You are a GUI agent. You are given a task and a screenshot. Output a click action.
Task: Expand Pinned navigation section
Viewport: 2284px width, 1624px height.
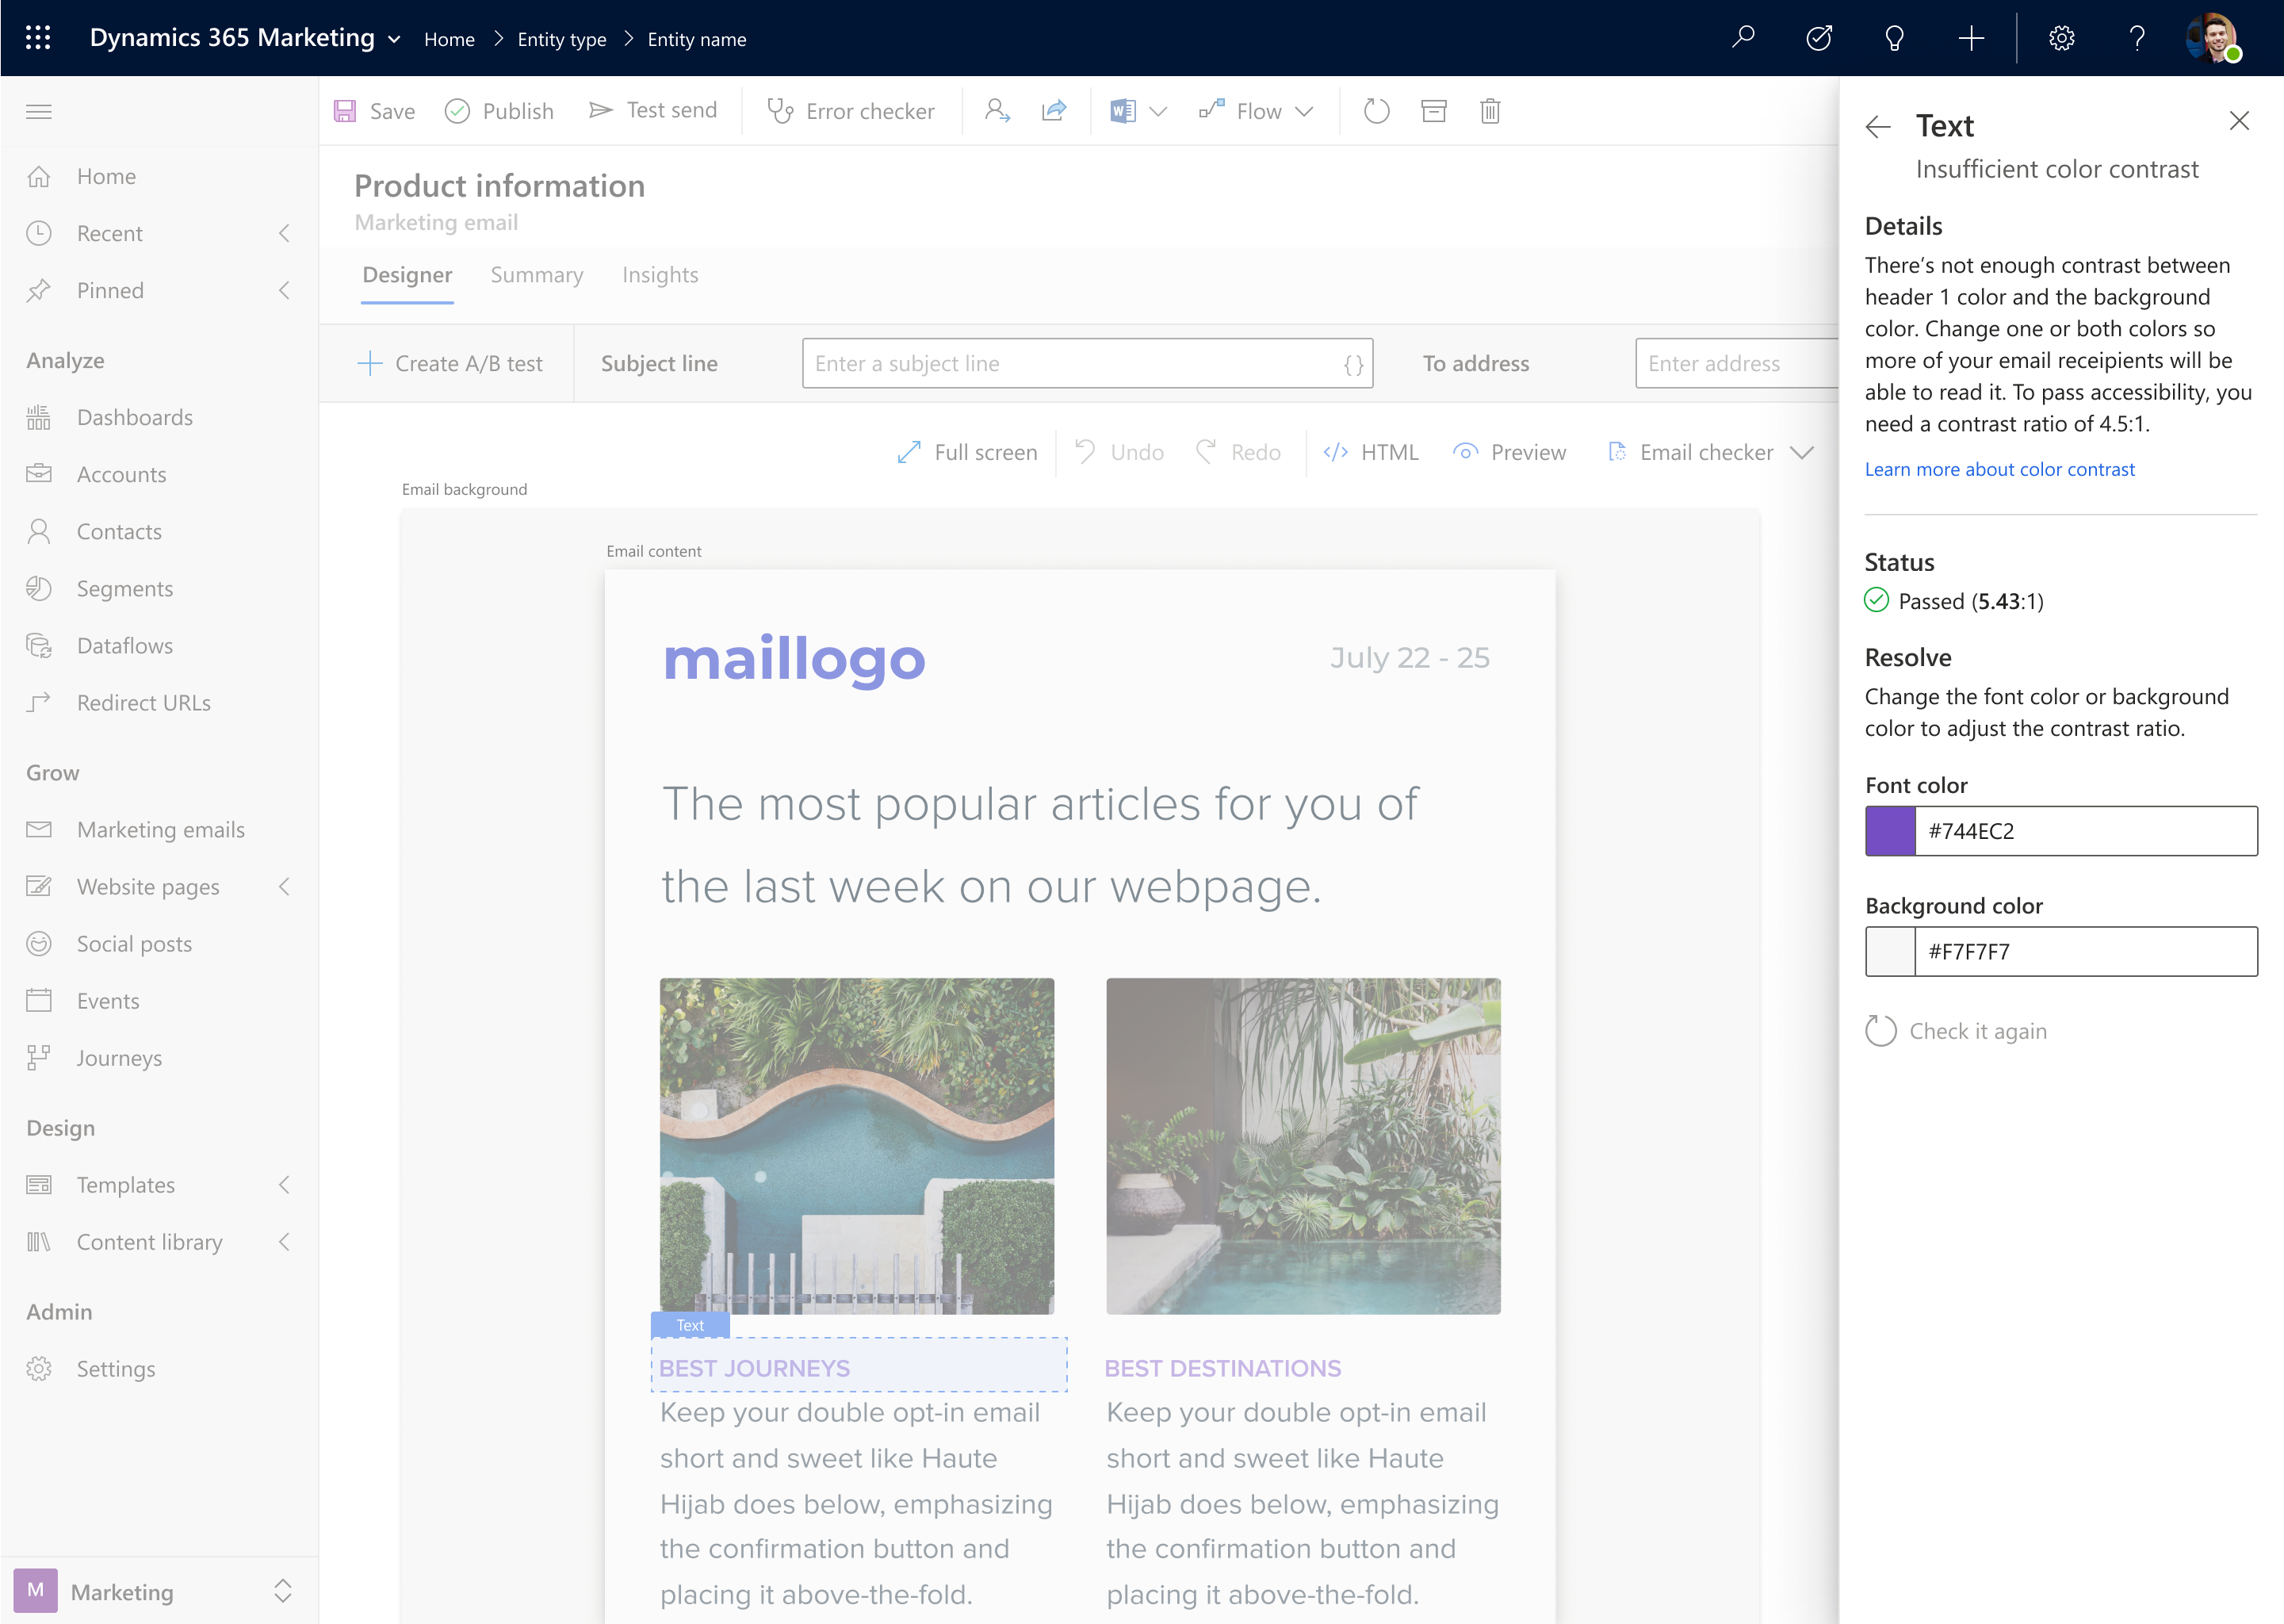pyautogui.click(x=285, y=288)
